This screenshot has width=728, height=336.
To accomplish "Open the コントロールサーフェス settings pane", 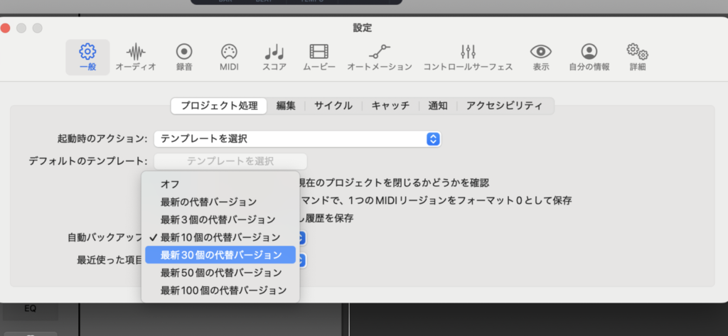I will point(468,58).
